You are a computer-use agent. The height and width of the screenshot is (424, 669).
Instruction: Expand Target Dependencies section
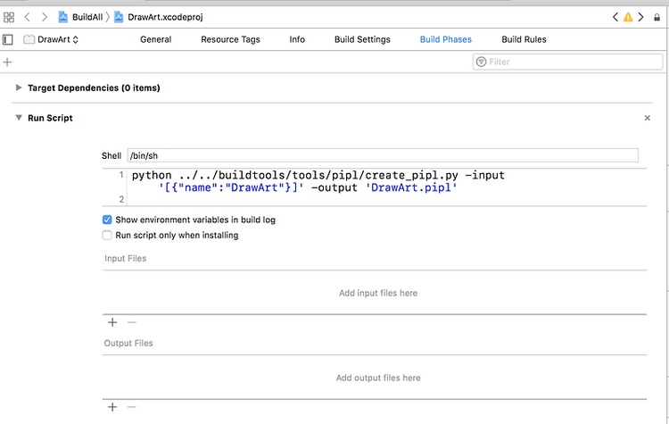coord(19,87)
